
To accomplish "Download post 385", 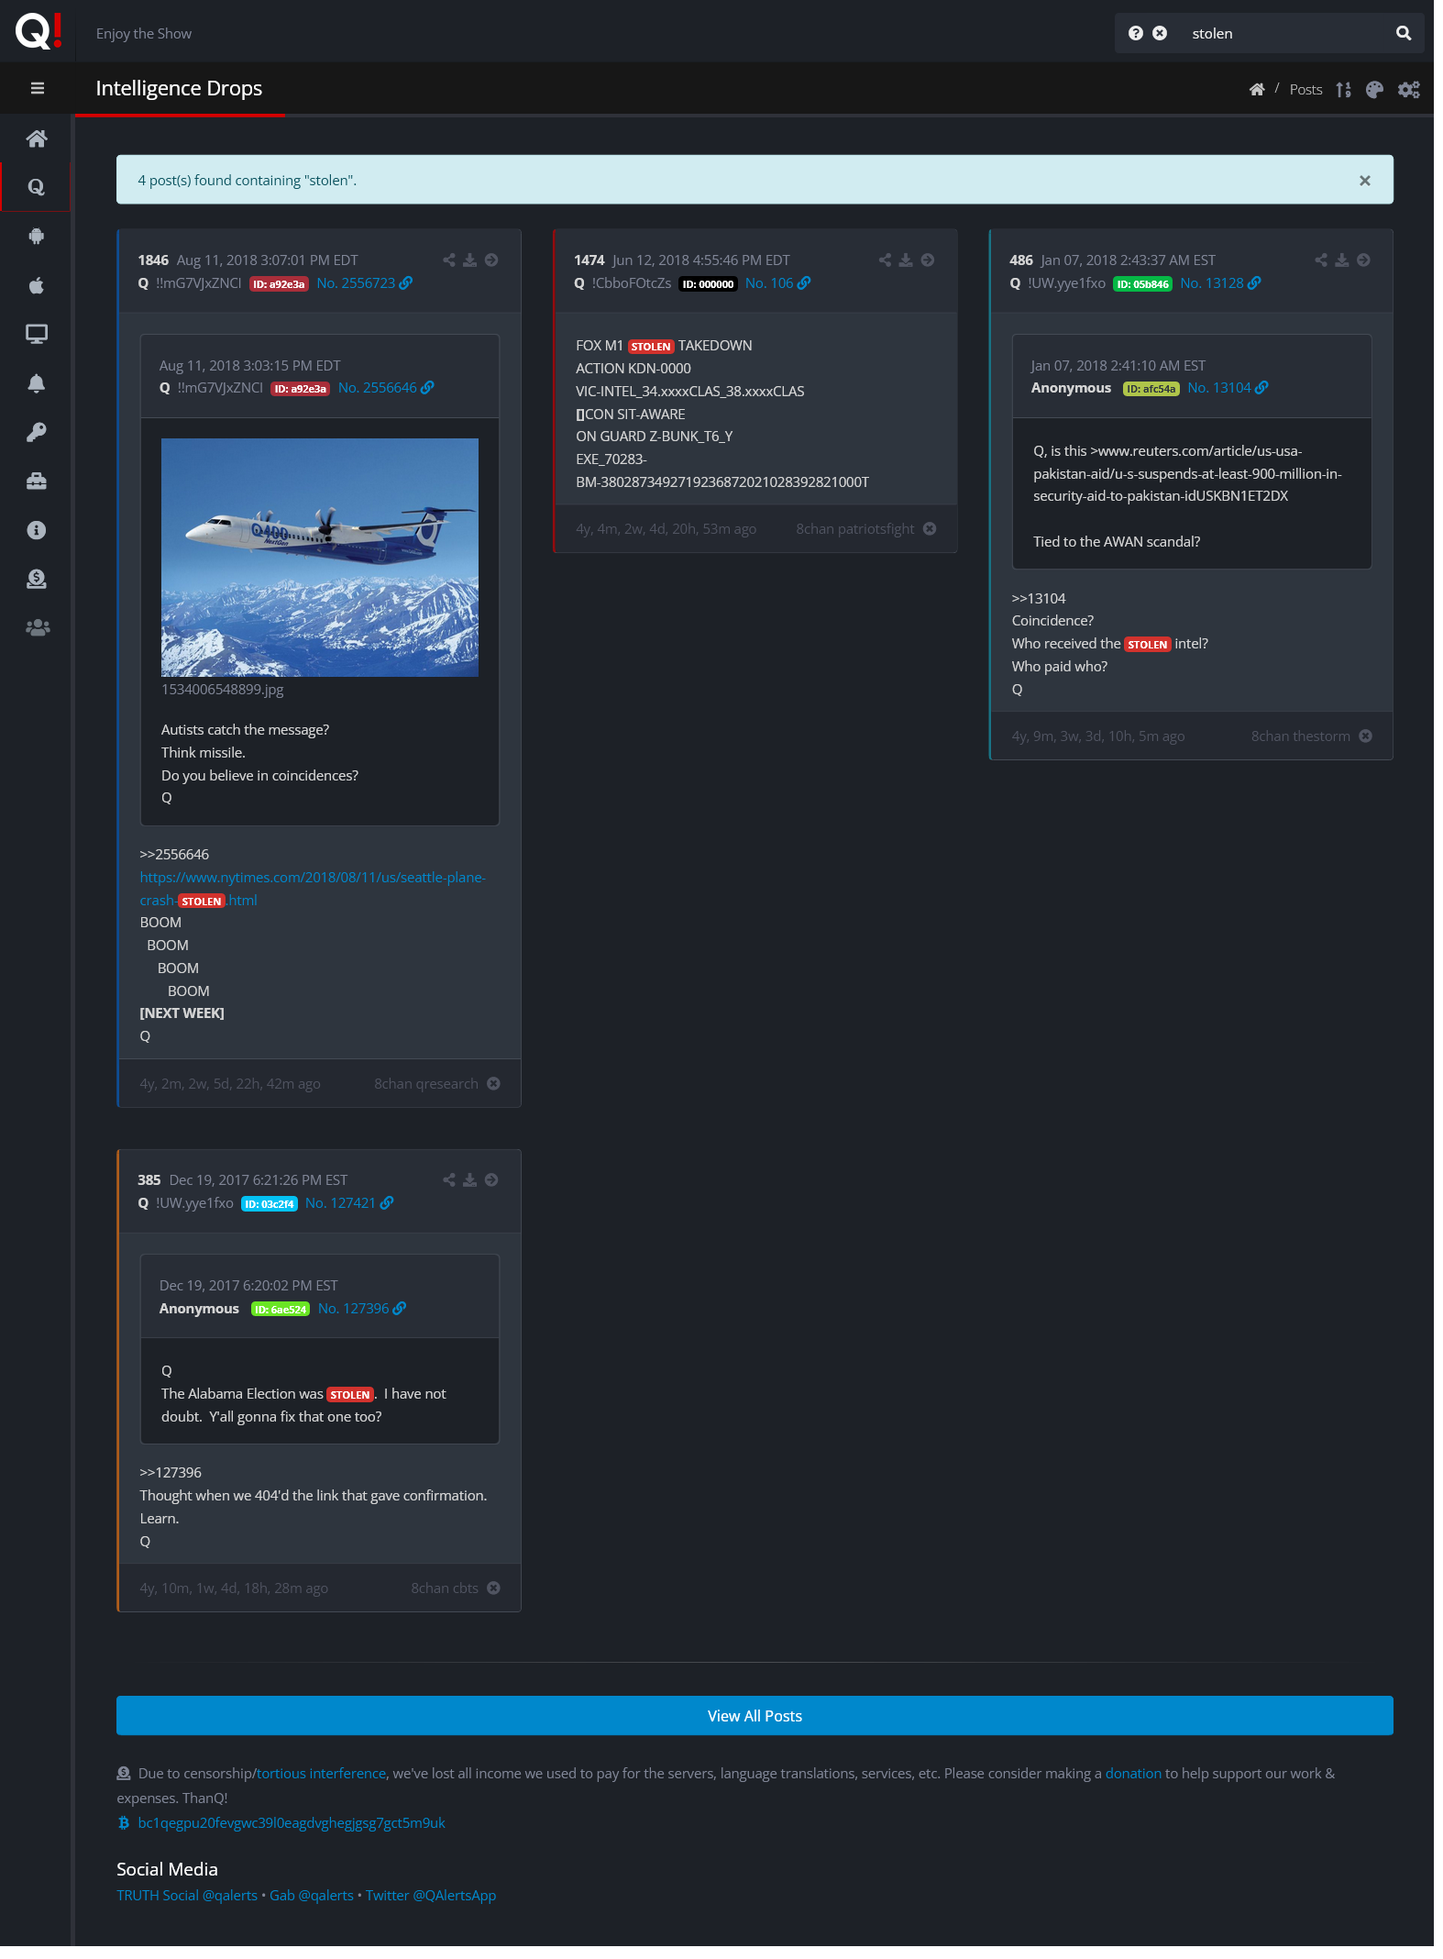I will (x=470, y=1180).
